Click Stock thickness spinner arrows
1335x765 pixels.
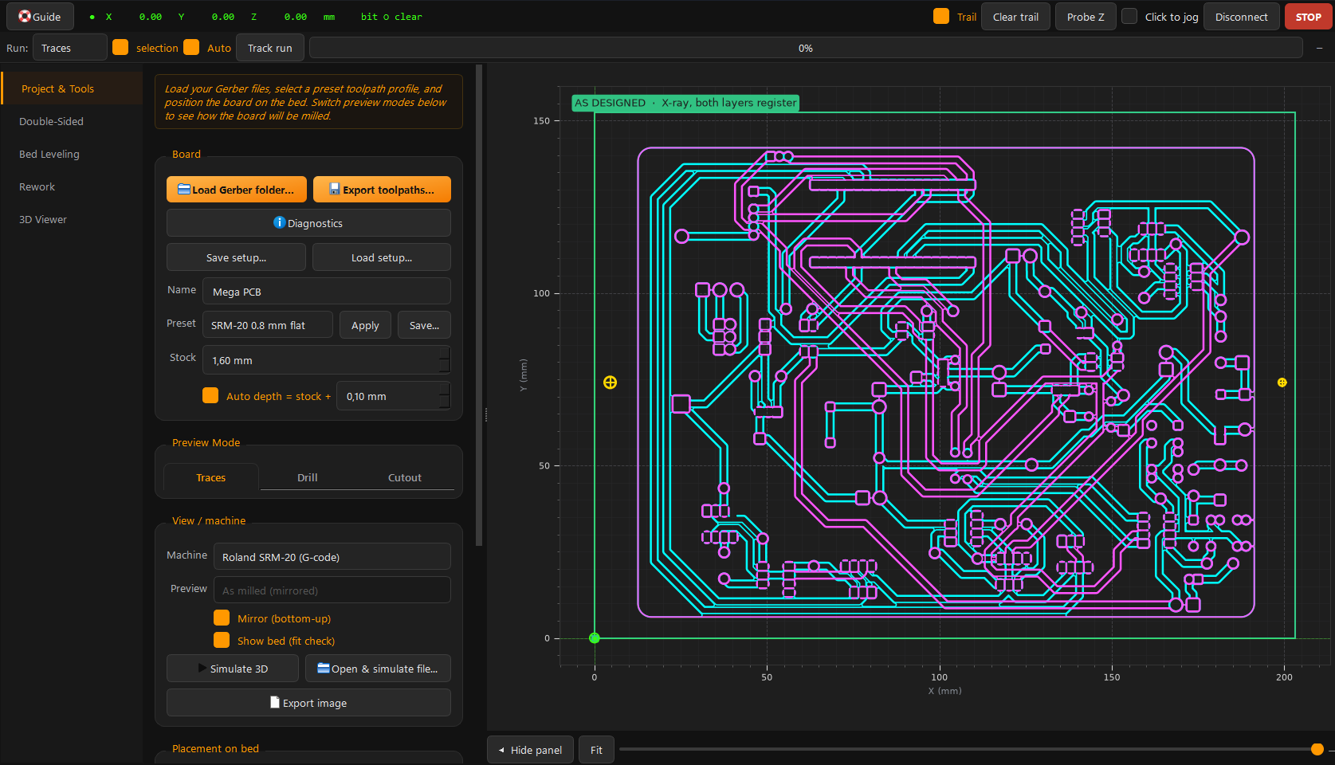pyautogui.click(x=445, y=360)
